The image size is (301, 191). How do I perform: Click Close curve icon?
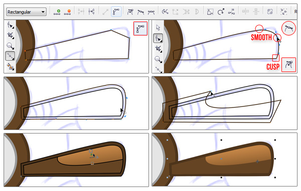197,12
